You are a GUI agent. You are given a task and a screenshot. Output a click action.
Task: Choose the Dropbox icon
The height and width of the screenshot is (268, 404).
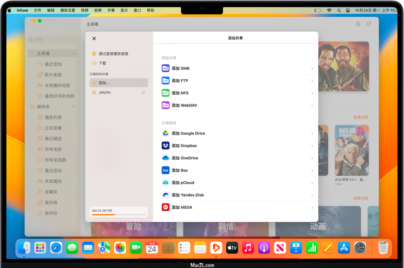click(165, 146)
